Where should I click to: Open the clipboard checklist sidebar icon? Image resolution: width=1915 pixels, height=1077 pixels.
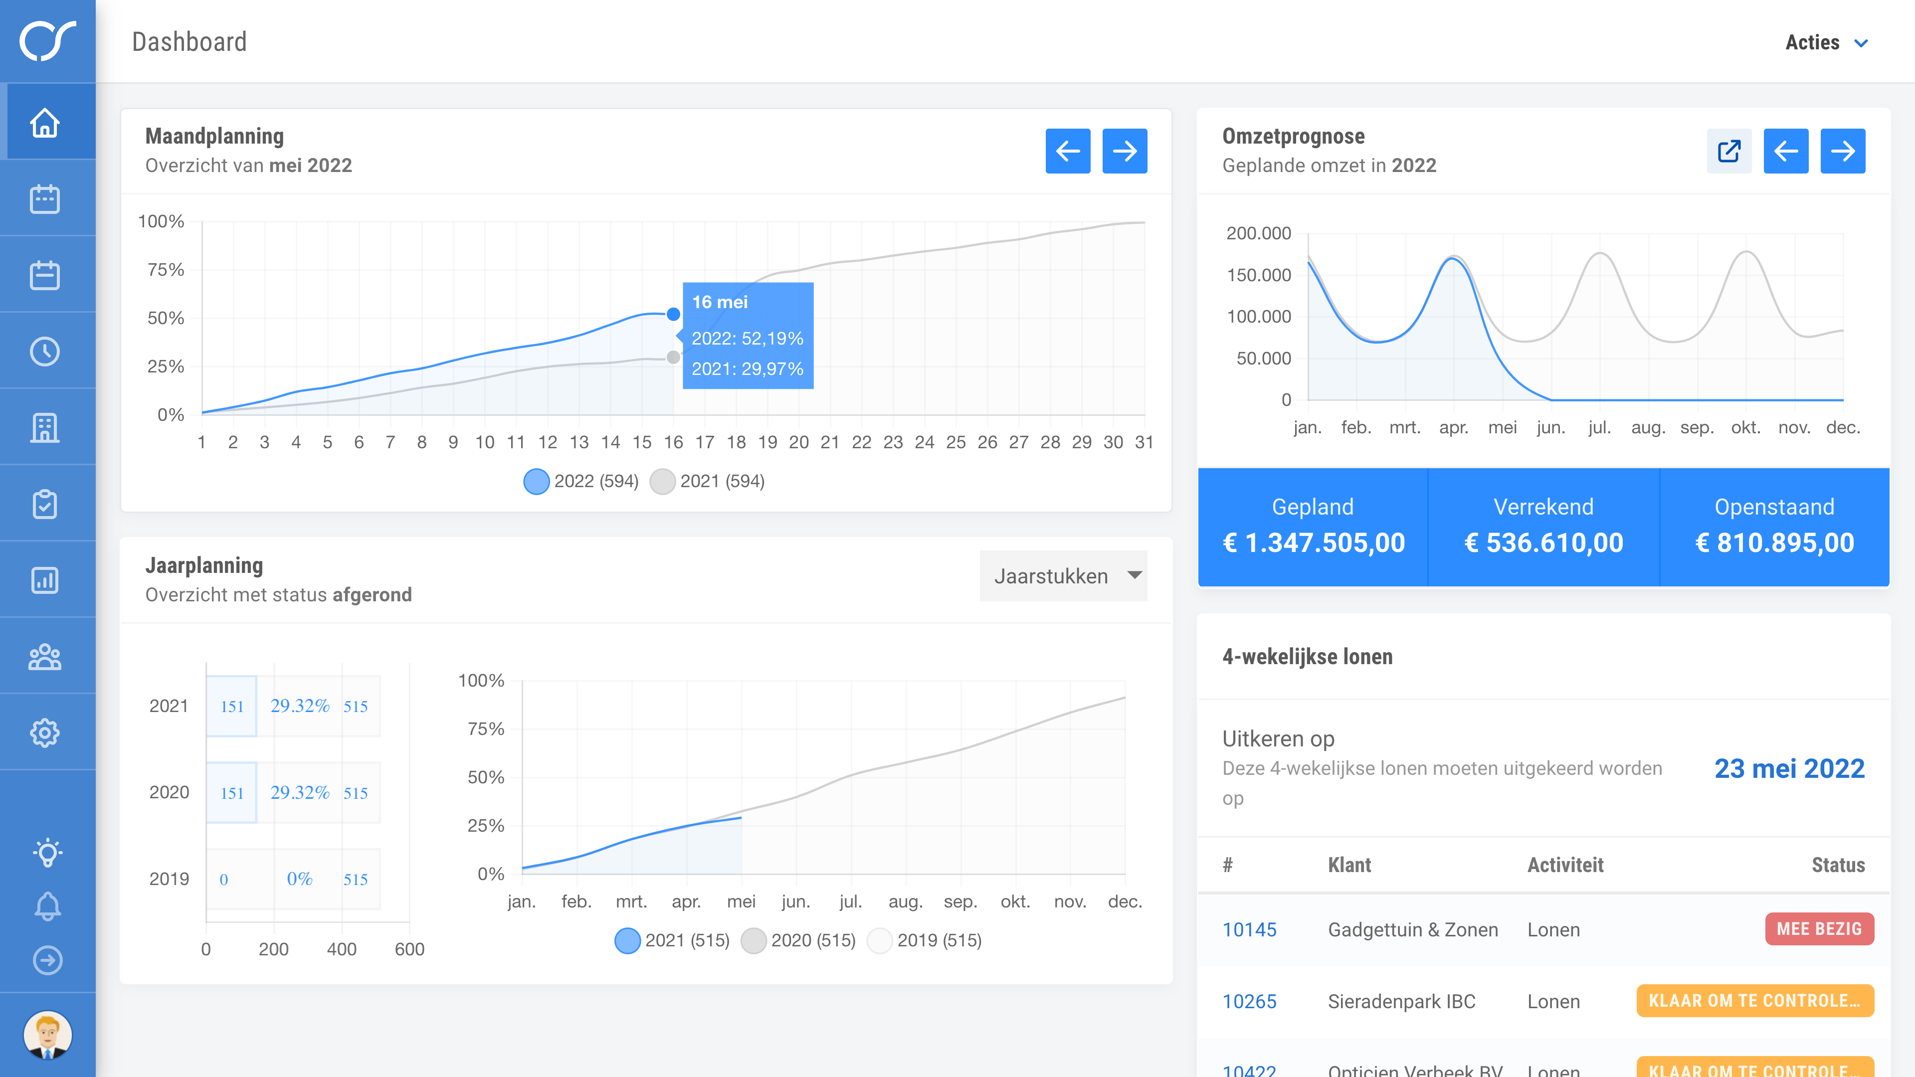tap(45, 504)
